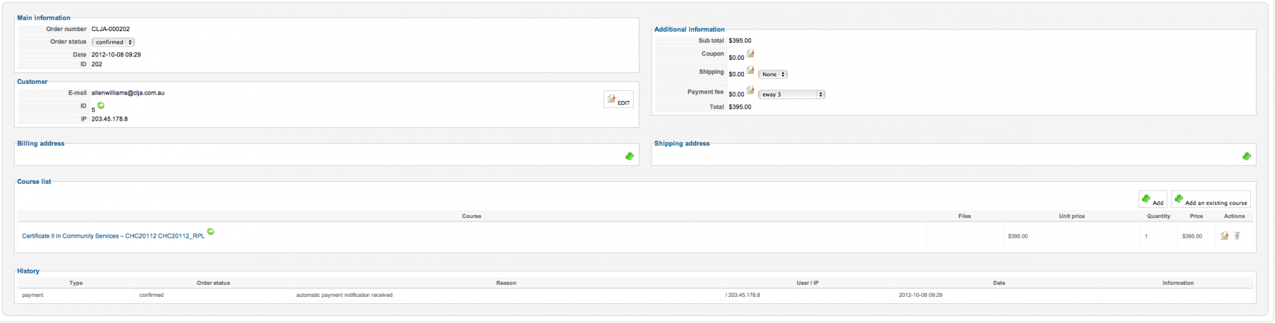Click the customer e-mail address text
The width and height of the screenshot is (1275, 323).
click(x=127, y=93)
